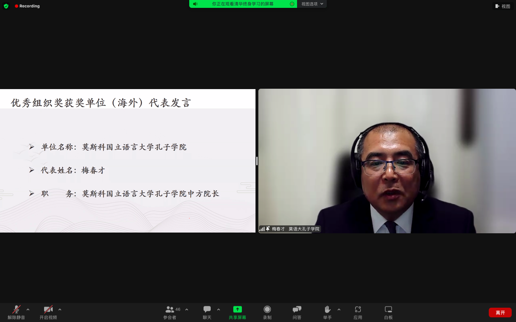The width and height of the screenshot is (516, 322).
Task: Click the slide title 优秀组织奖获奖单位（海外）代表发言
Action: (x=101, y=103)
